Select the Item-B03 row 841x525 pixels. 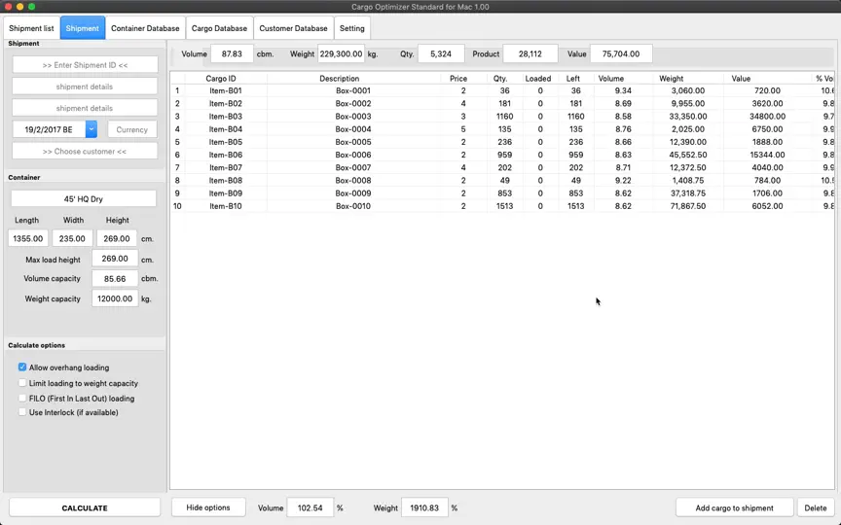pyautogui.click(x=502, y=117)
